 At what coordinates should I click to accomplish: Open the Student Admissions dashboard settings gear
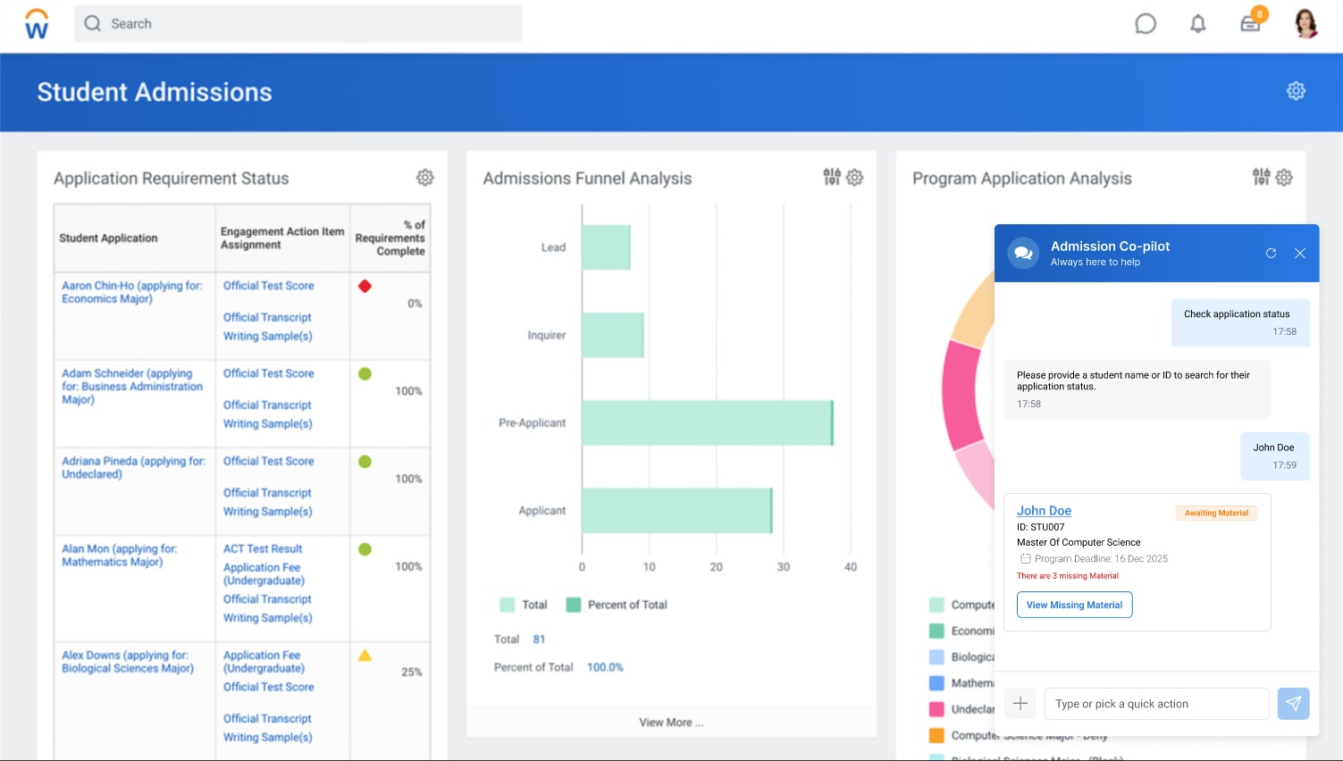(1296, 91)
